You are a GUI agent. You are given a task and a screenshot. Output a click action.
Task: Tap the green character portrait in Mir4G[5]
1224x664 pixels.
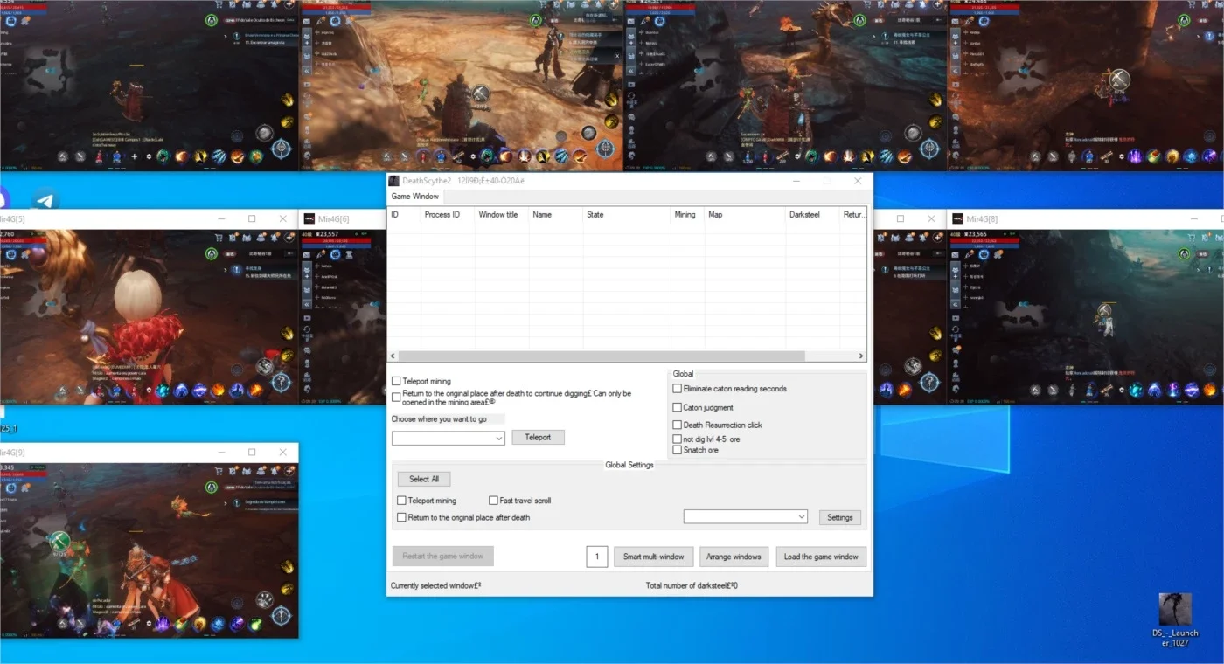tap(211, 253)
